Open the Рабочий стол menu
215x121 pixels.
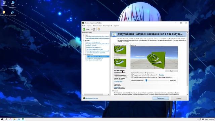[x=97, y=26]
